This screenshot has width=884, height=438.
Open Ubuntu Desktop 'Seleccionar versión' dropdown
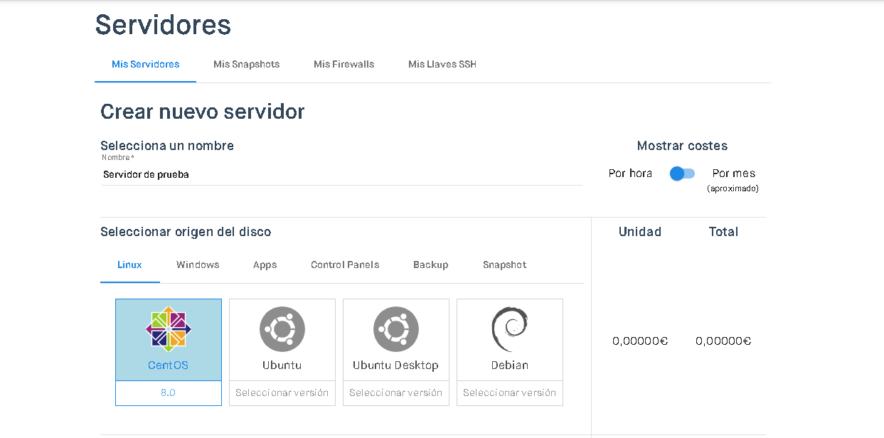[396, 392]
